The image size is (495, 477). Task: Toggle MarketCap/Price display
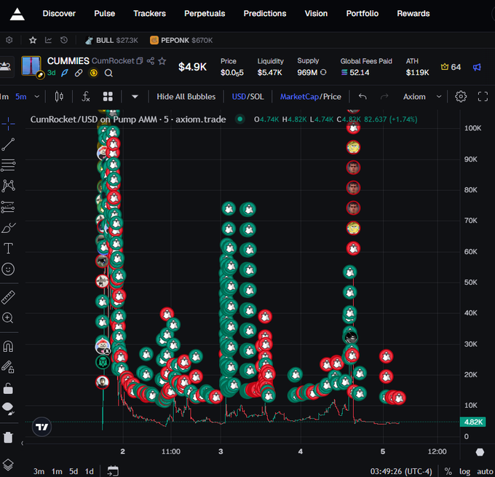pyautogui.click(x=311, y=97)
